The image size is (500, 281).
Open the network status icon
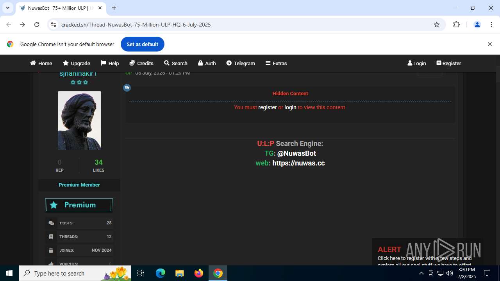[440, 273]
